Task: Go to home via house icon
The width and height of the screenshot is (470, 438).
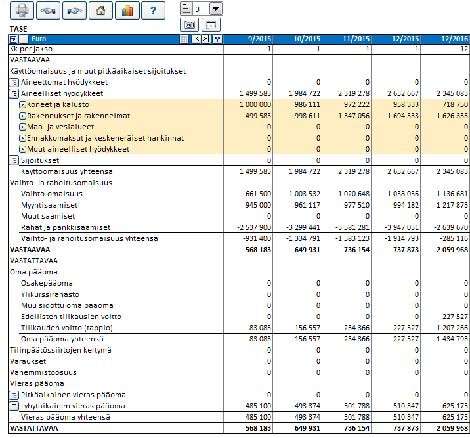Action: 101,11
